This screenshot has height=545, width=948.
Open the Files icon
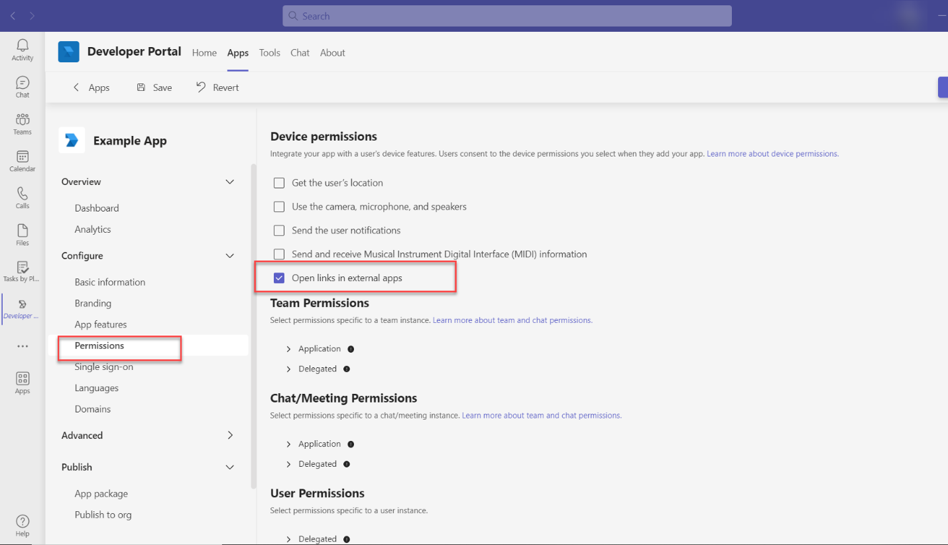coord(23,235)
